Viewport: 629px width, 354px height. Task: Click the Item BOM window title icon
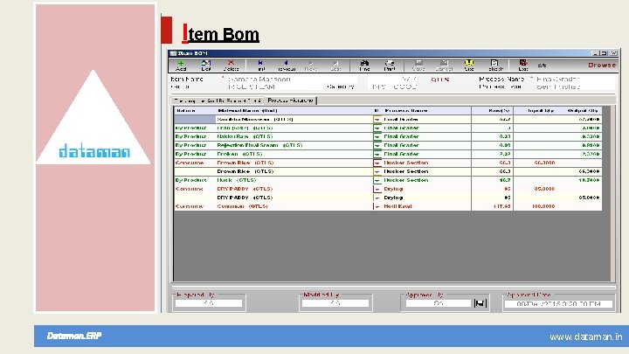click(173, 53)
